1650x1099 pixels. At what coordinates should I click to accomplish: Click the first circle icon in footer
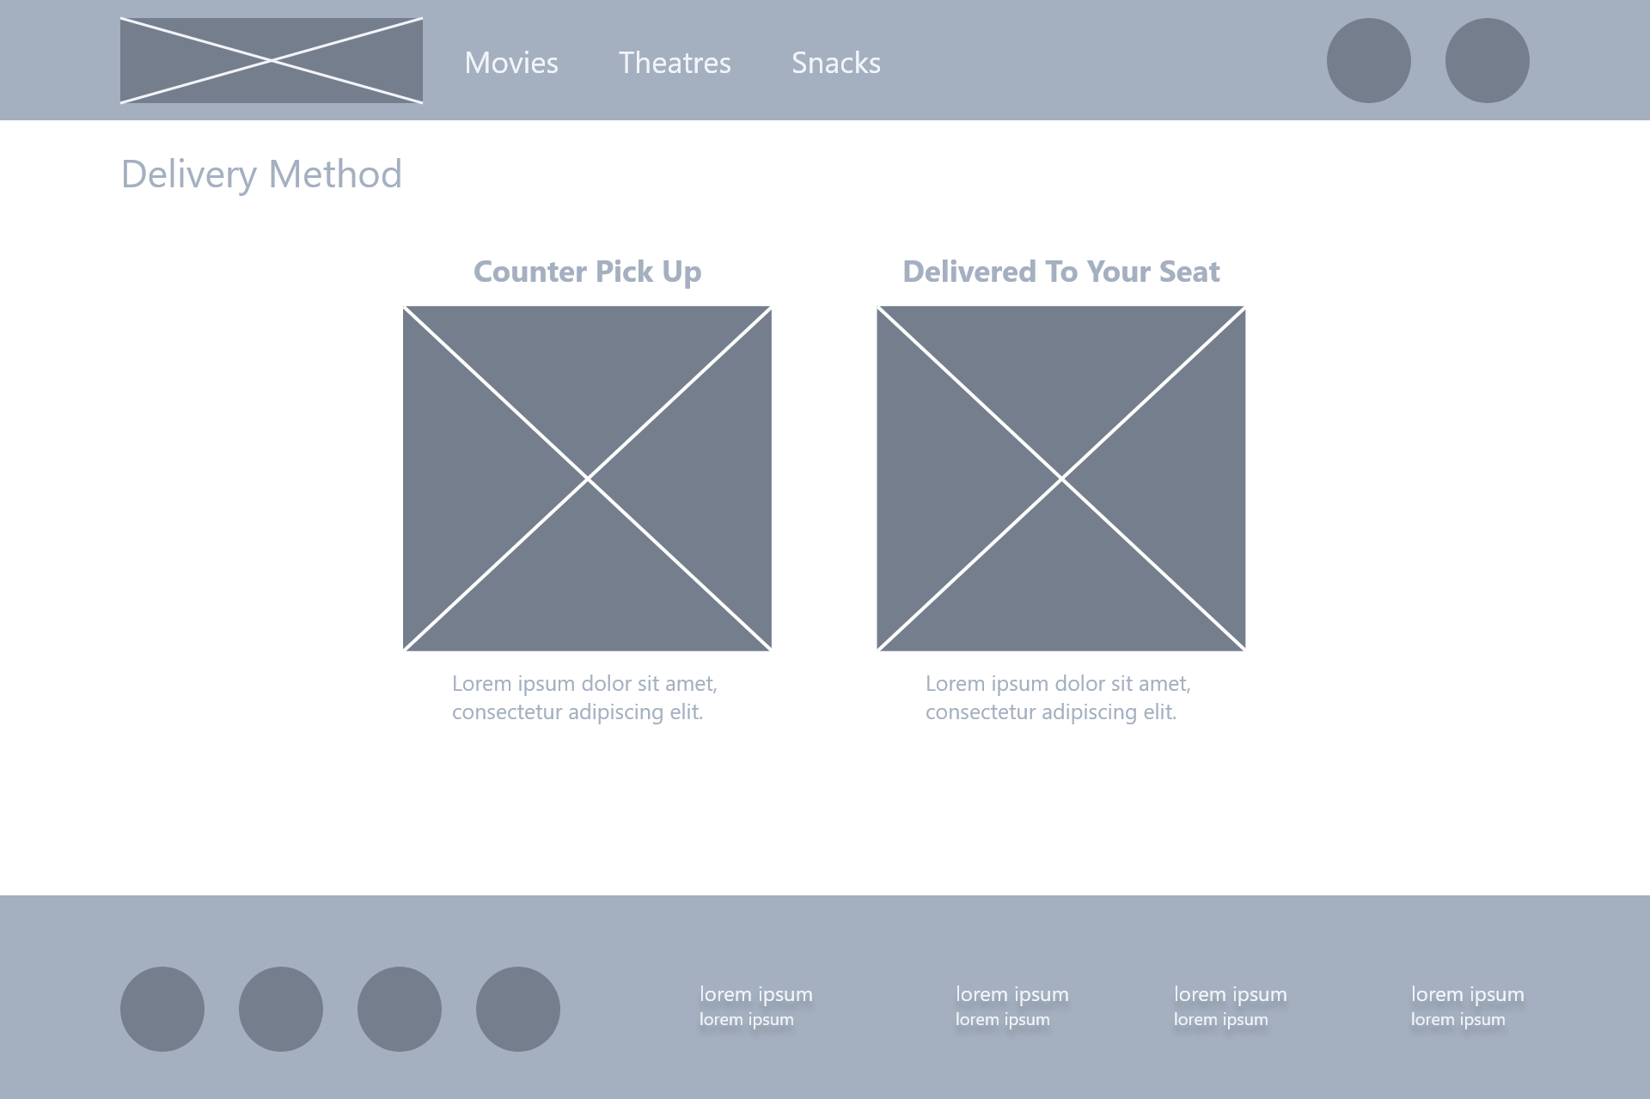[162, 1009]
